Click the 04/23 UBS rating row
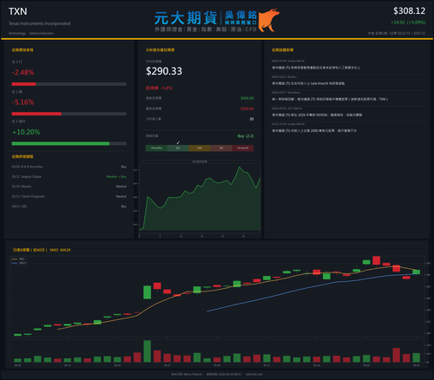Screen dimensions: 434x380 (x=69, y=206)
